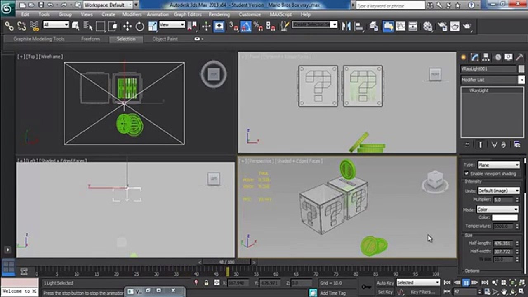Choose the Rectangular Selection Region tool
Screen dimensions: 528x297
click(101, 26)
